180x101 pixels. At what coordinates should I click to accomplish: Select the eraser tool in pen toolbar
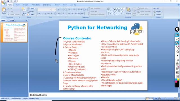177,52
